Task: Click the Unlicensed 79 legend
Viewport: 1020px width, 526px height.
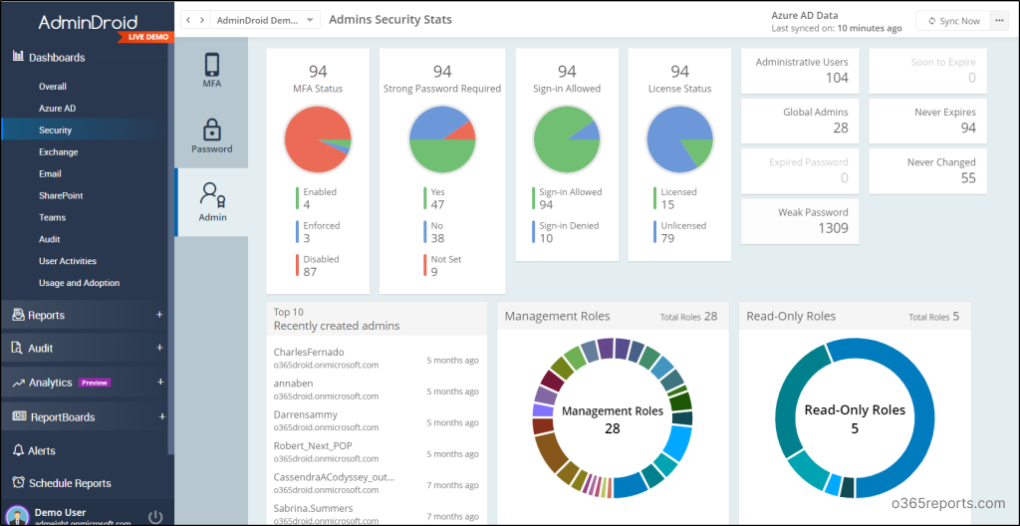Action: tap(679, 232)
